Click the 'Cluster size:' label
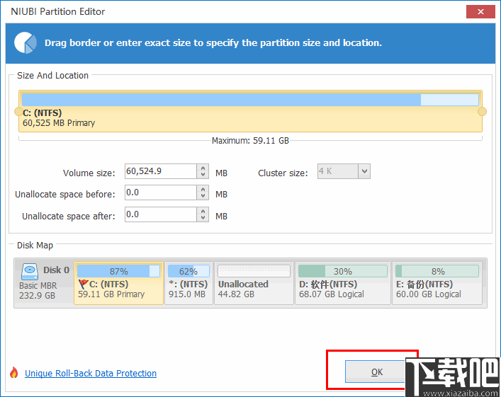Image resolution: width=501 pixels, height=397 pixels. pyautogui.click(x=283, y=173)
